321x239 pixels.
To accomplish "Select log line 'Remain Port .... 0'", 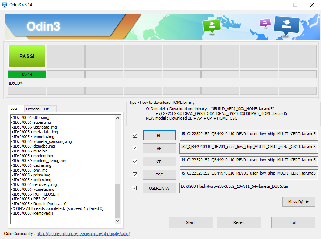I will click(x=39, y=204).
